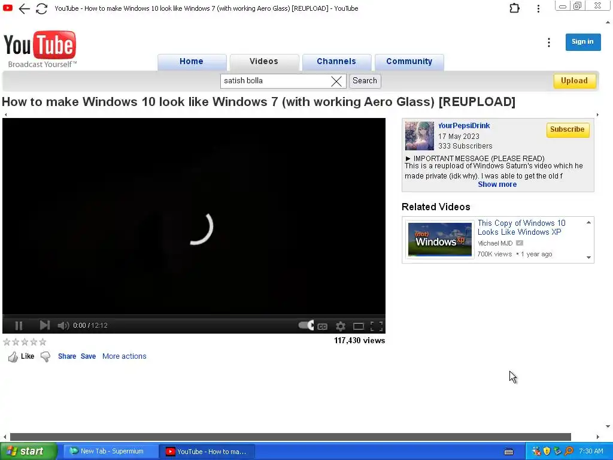
Task: Click the Like text label
Action: click(28, 356)
